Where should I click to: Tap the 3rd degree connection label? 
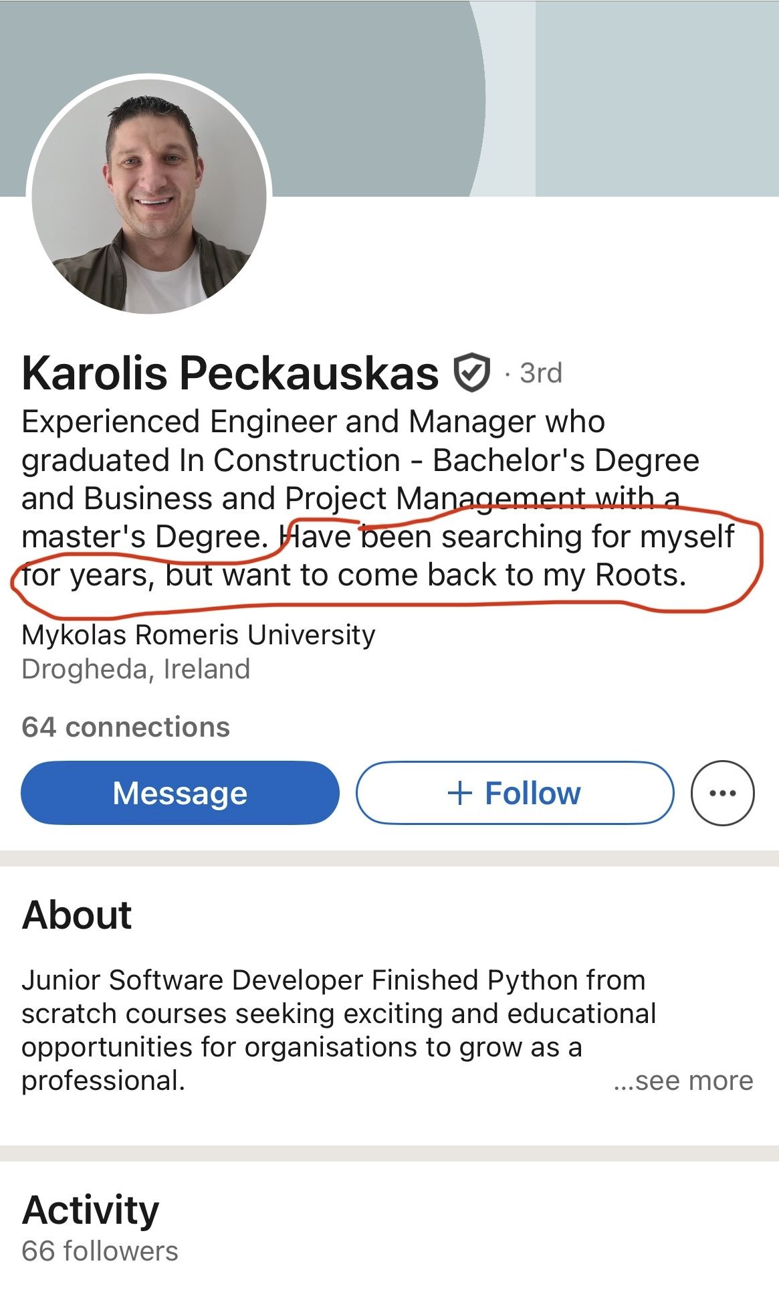(x=541, y=373)
